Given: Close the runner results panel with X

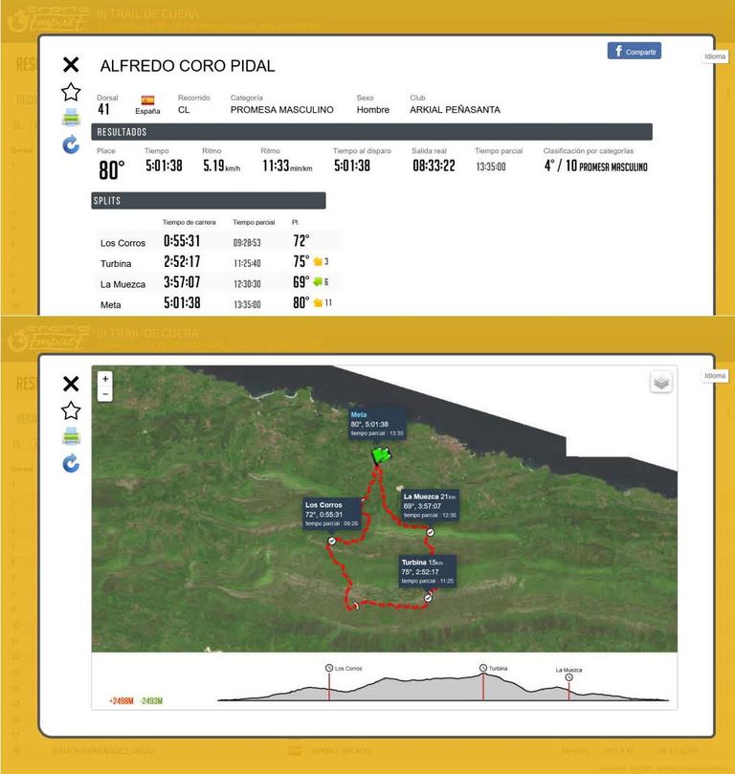Looking at the screenshot, I should pos(71,64).
